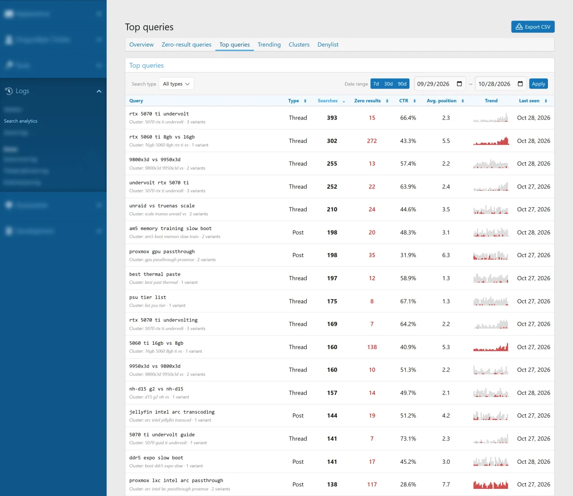Select the Top queries tab
This screenshot has width=573, height=496.
click(235, 45)
